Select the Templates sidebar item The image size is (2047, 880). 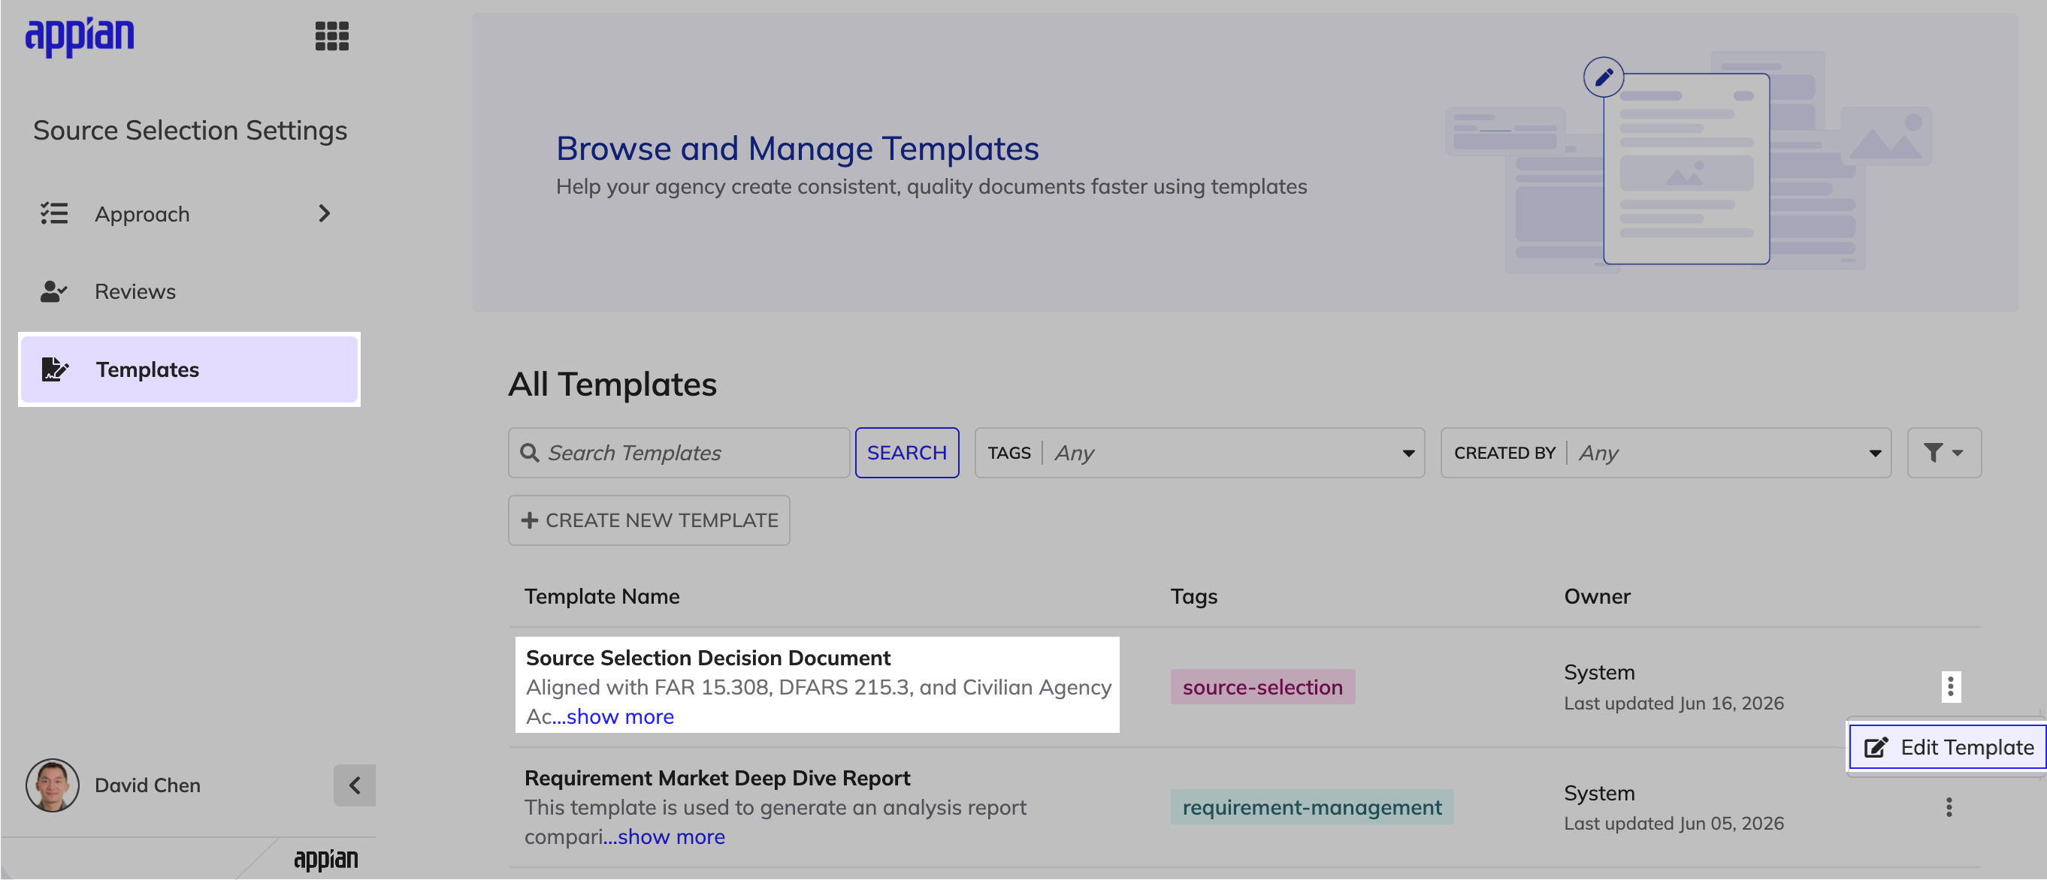click(189, 369)
